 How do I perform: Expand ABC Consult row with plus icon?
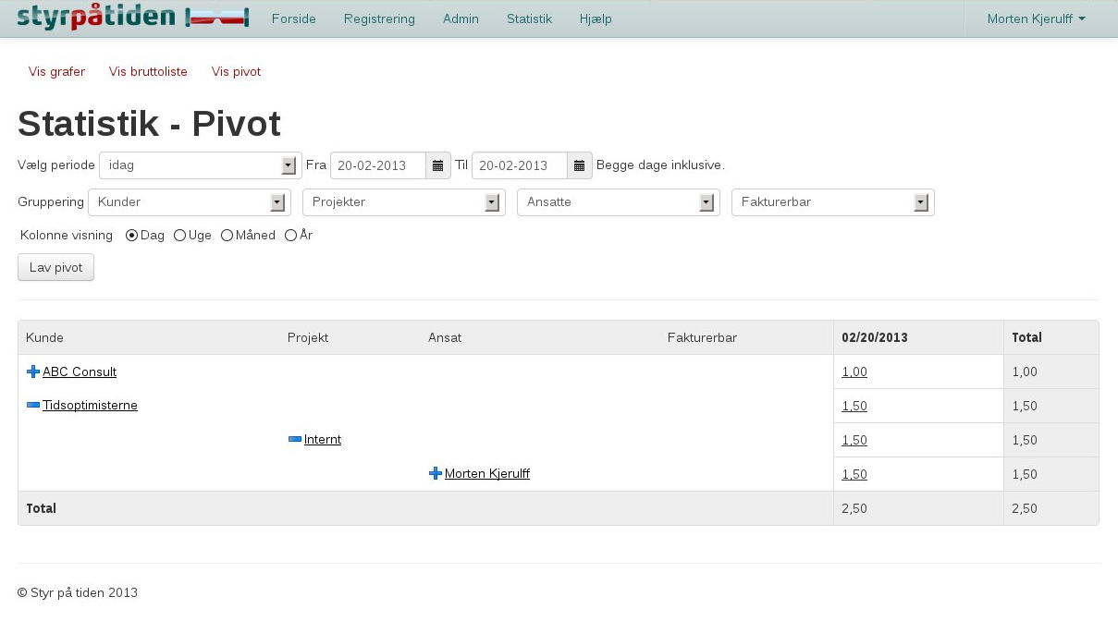coord(33,371)
